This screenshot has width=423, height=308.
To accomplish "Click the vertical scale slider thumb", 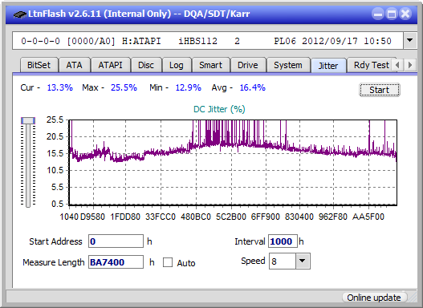I will click(x=28, y=120).
